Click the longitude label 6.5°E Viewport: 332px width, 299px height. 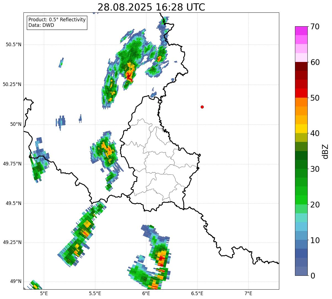coord(197,293)
